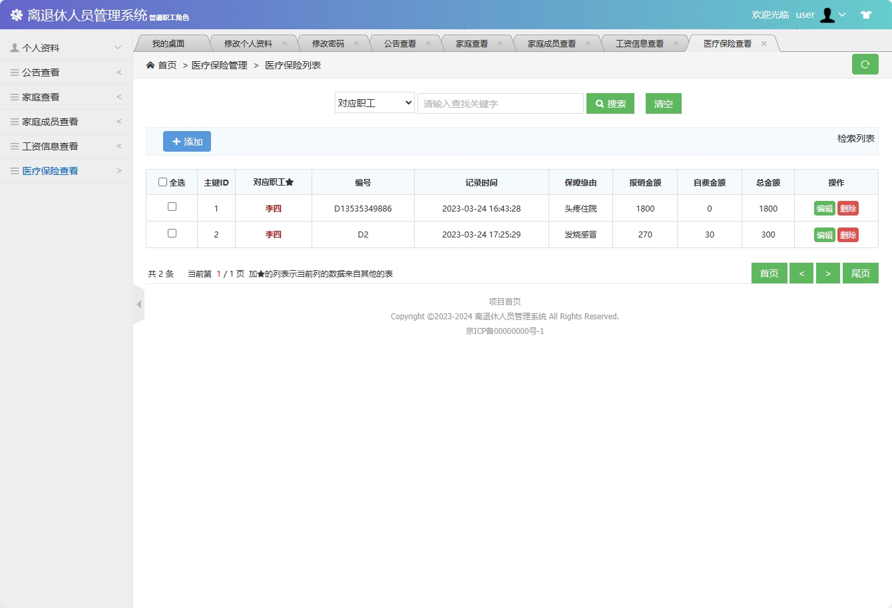Click the shirt theme icon in the top bar
Screen dimensions: 892x608
(x=867, y=13)
